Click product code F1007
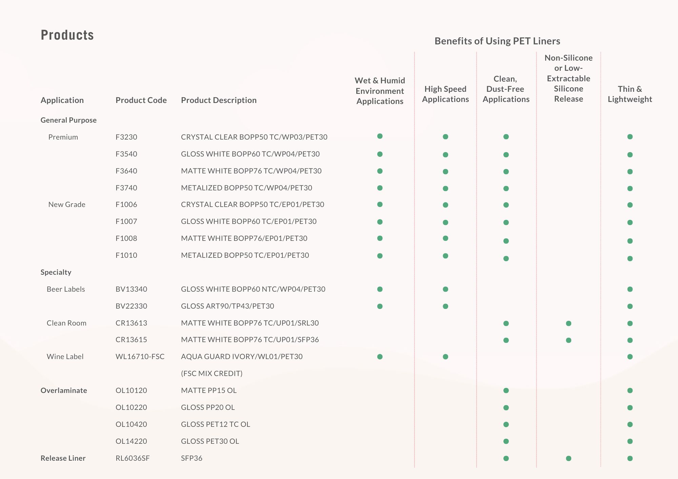Image resolution: width=678 pixels, height=479 pixels. tap(126, 222)
